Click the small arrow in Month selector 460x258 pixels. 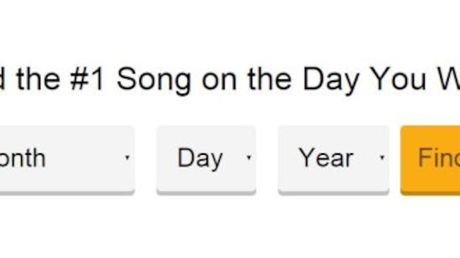coord(127,158)
